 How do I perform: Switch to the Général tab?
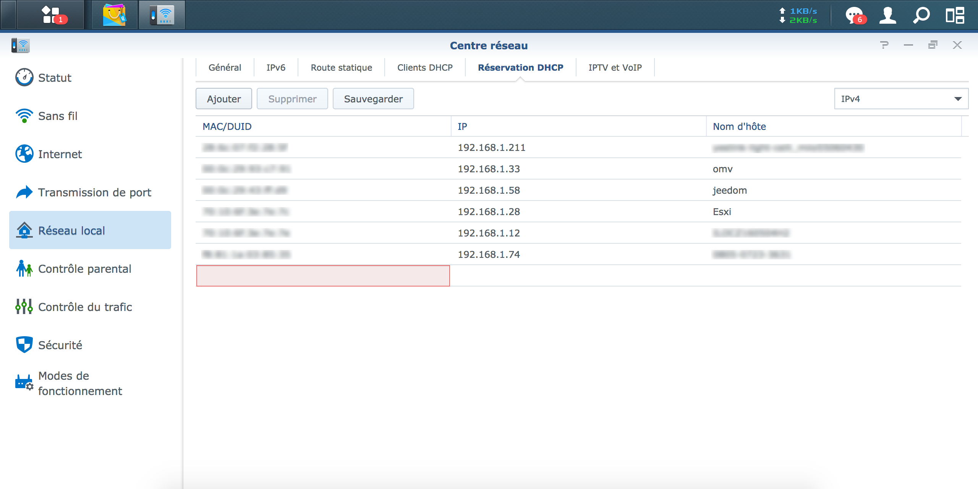[x=225, y=68]
